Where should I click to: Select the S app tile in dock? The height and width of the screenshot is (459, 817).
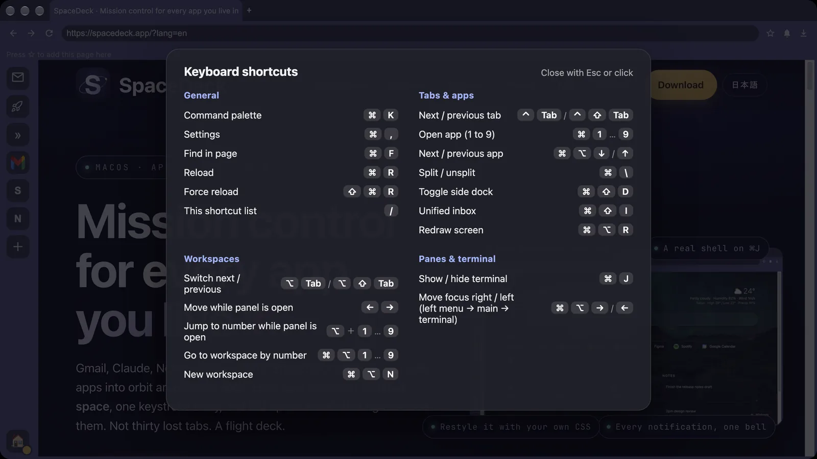pos(18,191)
